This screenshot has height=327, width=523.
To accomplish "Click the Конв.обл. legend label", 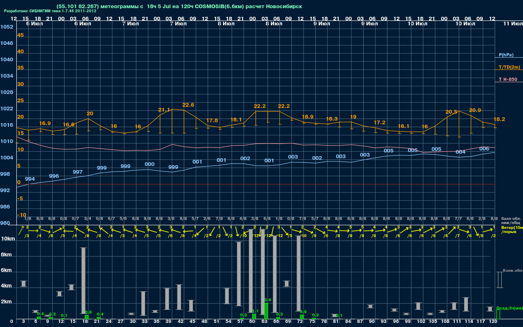I will [x=513, y=271].
